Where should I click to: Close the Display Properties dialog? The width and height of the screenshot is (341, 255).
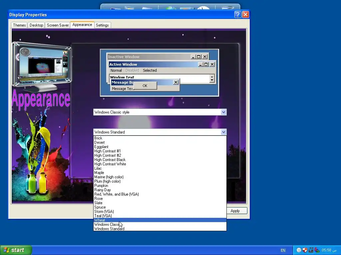pyautogui.click(x=245, y=14)
